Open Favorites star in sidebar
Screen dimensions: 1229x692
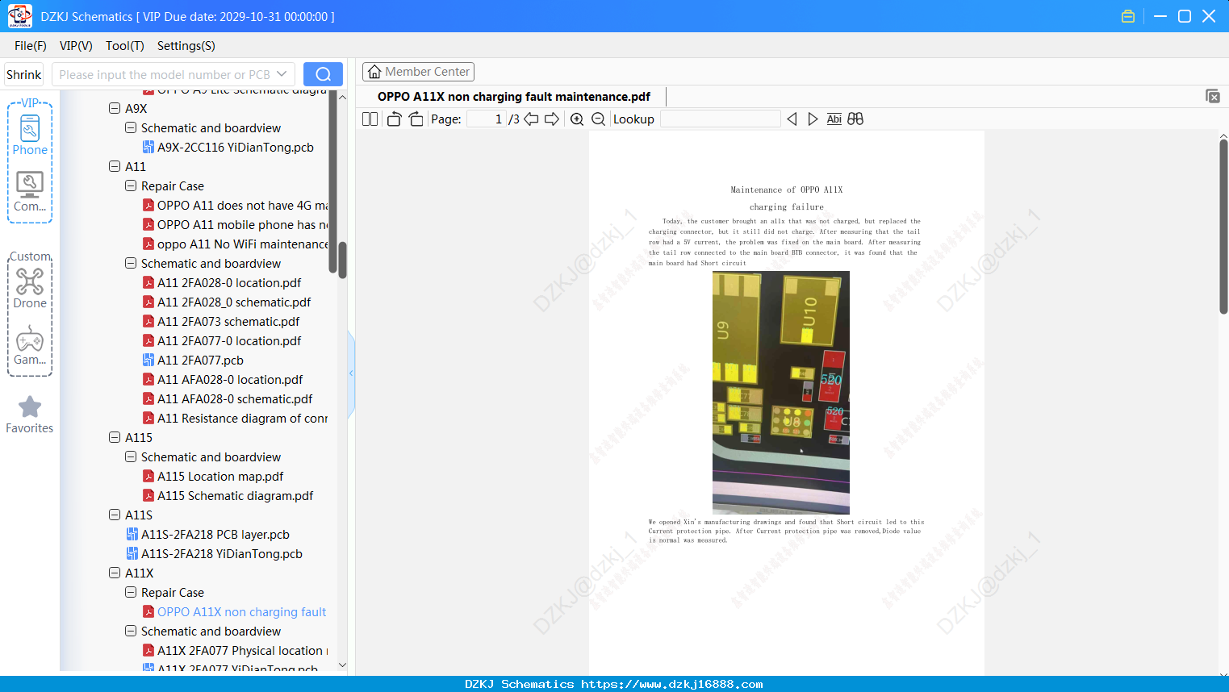coord(30,415)
